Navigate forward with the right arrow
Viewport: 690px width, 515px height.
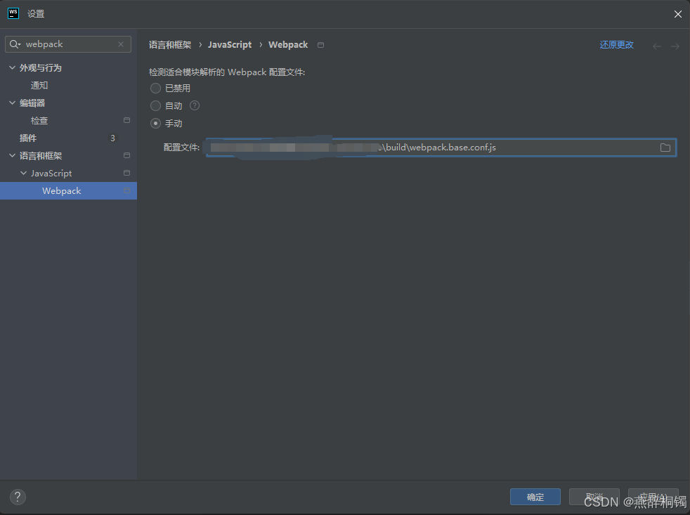pyautogui.click(x=675, y=46)
